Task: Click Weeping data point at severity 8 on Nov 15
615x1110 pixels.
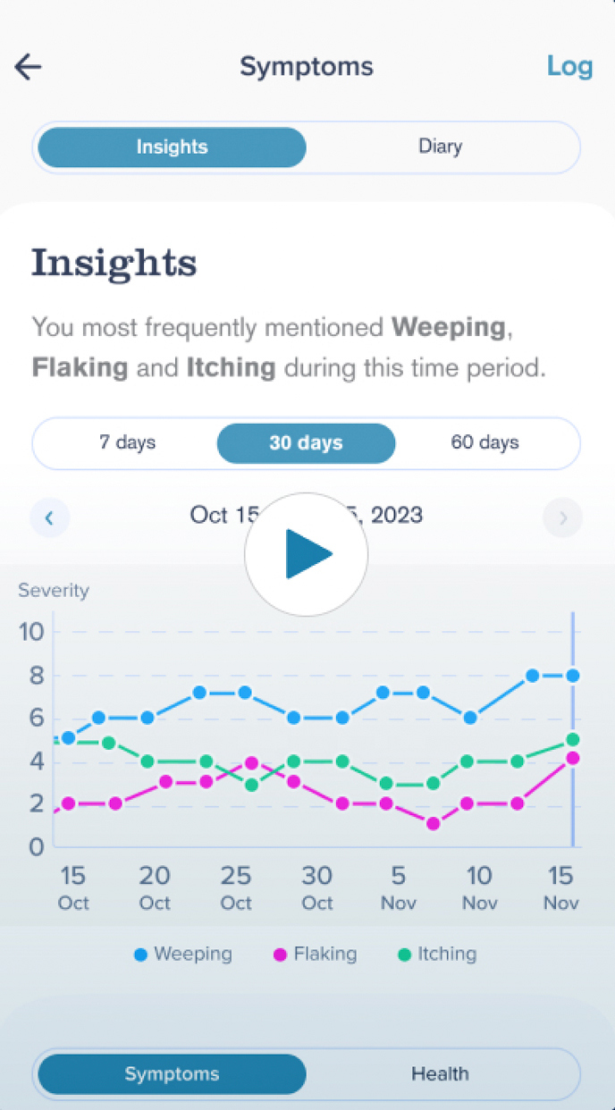Action: 572,676
